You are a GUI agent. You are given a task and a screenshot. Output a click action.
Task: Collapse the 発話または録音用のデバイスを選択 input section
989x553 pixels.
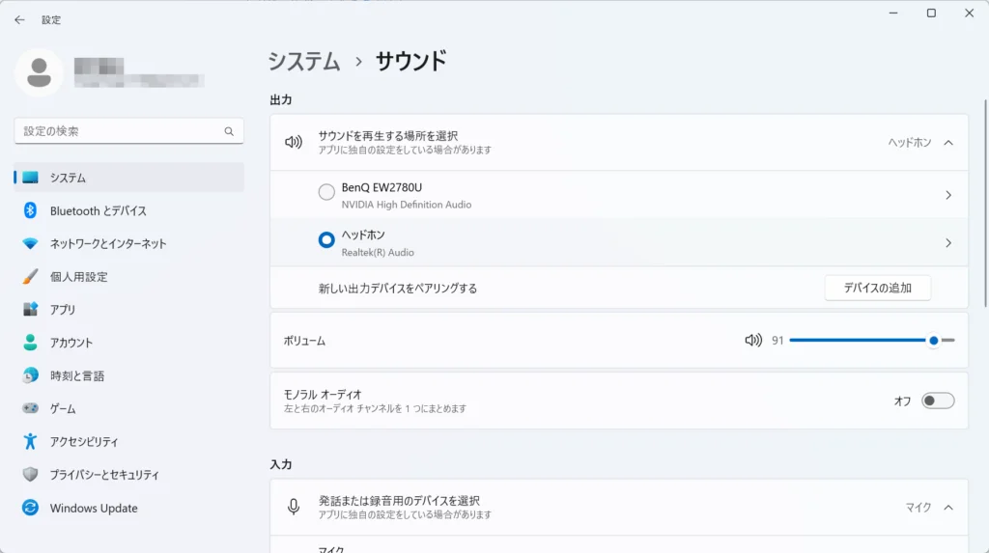(947, 508)
